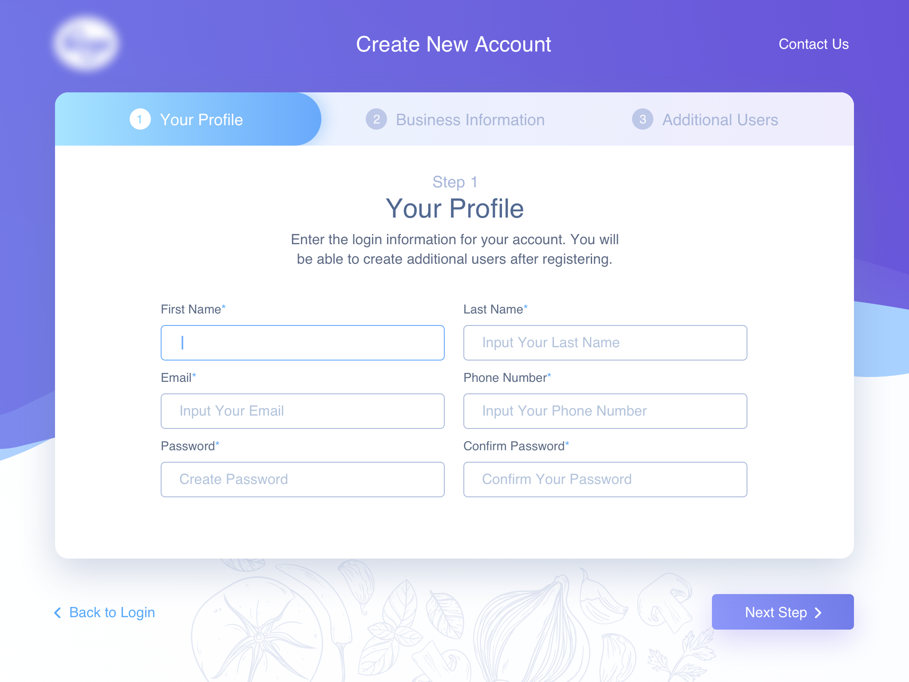Screen dimensions: 909x682
Task: Click the Back to Login link
Action: point(107,612)
